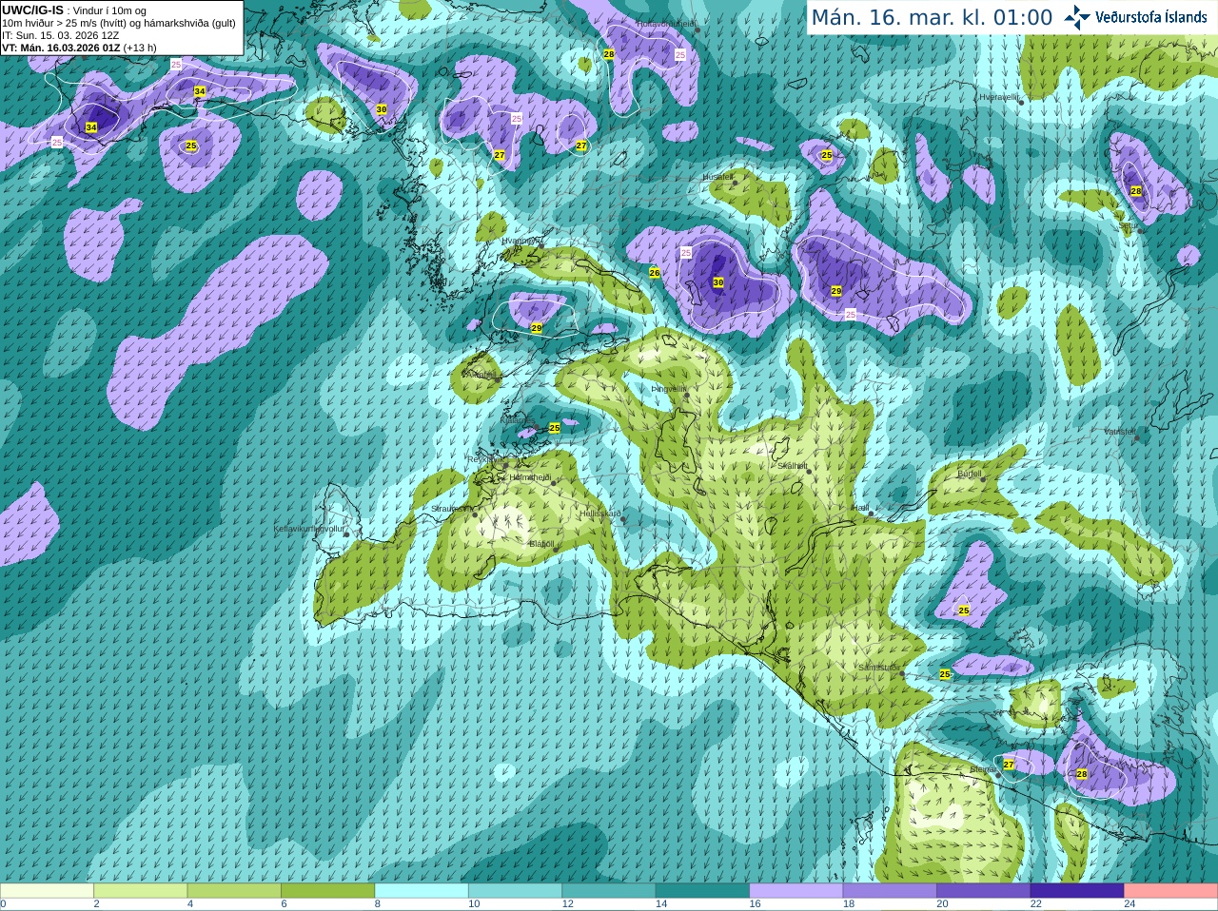Click the white 25 contour label near Holtavörðuheiði

point(680,55)
